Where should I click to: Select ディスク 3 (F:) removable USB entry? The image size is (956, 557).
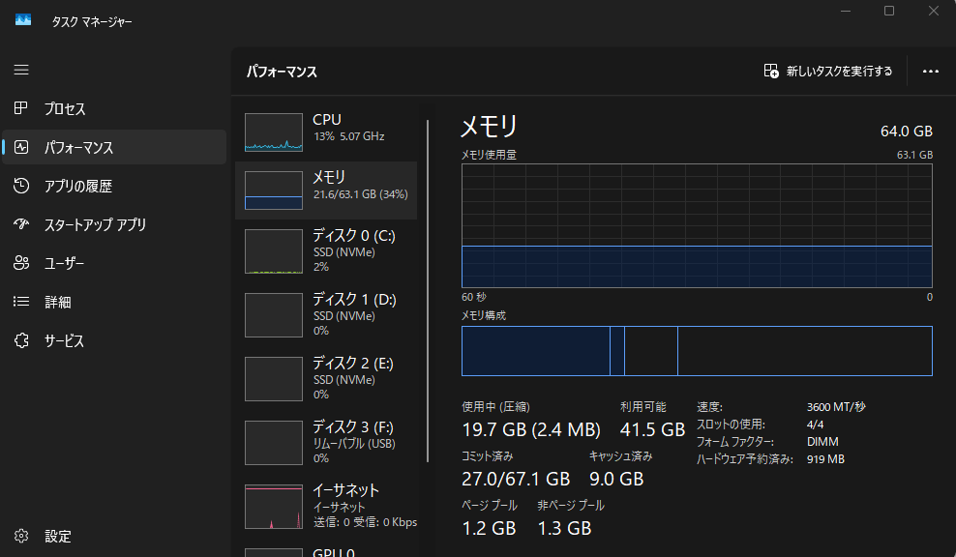(x=327, y=442)
